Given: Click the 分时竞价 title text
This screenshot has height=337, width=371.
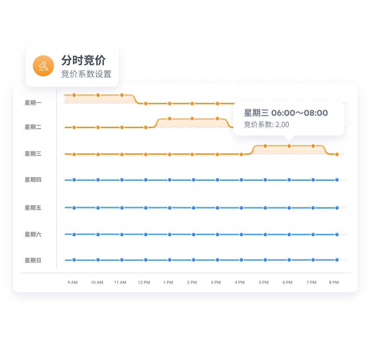Looking at the screenshot, I should pos(83,60).
